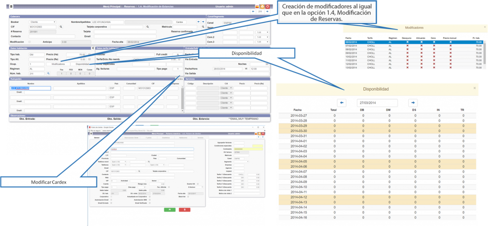488x226 pixels.
Task: Toggle Cena mark for 09/02/2014 row
Action: point(434,52)
